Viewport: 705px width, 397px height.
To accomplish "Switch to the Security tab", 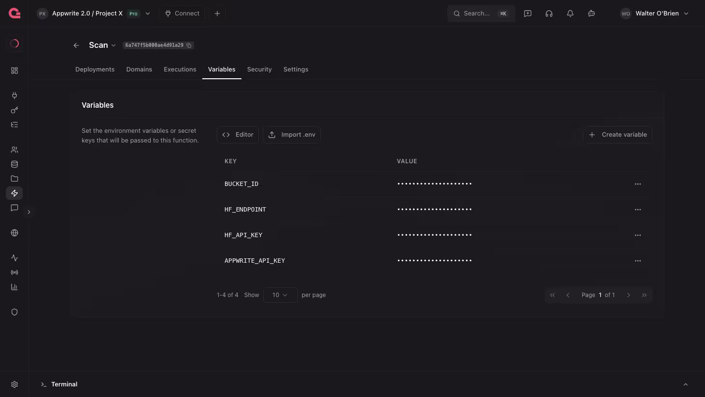I will coord(259,70).
